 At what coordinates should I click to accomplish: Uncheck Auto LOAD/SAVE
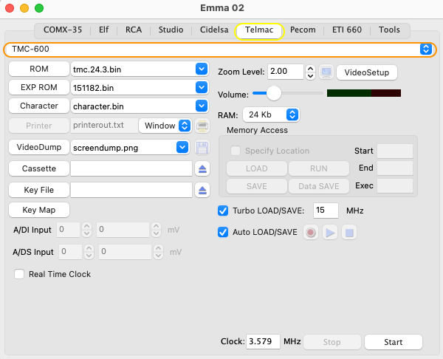[223, 232]
